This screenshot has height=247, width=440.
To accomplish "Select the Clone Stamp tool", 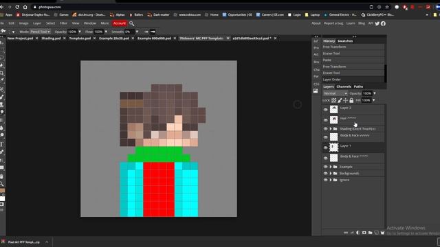I will (x=1, y=104).
